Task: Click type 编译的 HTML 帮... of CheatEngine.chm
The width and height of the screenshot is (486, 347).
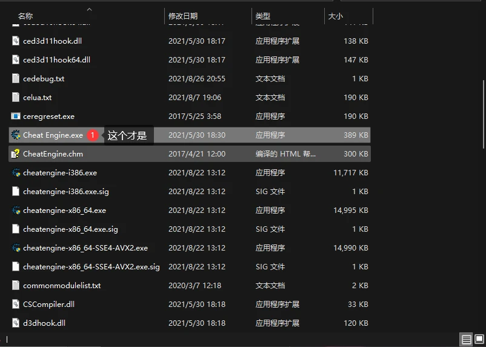Action: (285, 153)
